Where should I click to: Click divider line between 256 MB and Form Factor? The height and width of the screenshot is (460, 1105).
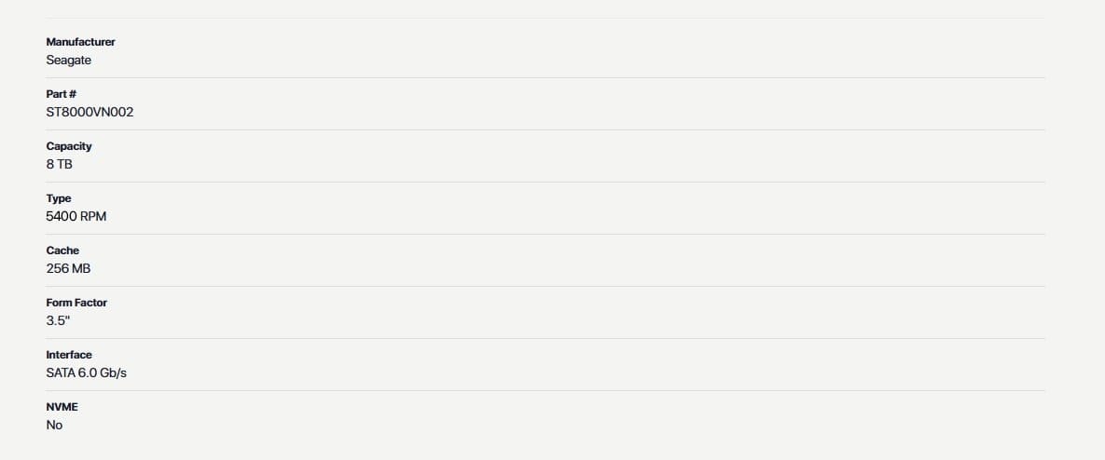pos(546,286)
